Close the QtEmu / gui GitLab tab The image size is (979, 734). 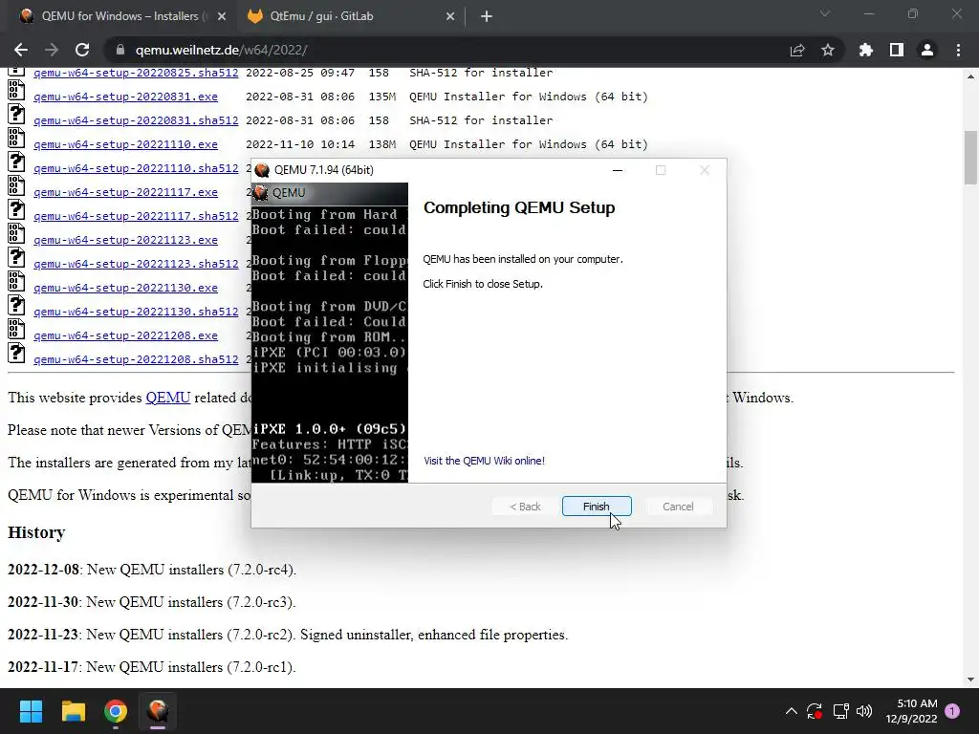point(450,16)
